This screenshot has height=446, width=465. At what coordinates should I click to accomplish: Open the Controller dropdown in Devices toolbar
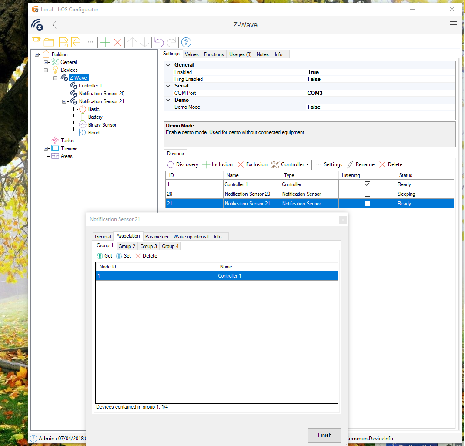[x=291, y=164]
